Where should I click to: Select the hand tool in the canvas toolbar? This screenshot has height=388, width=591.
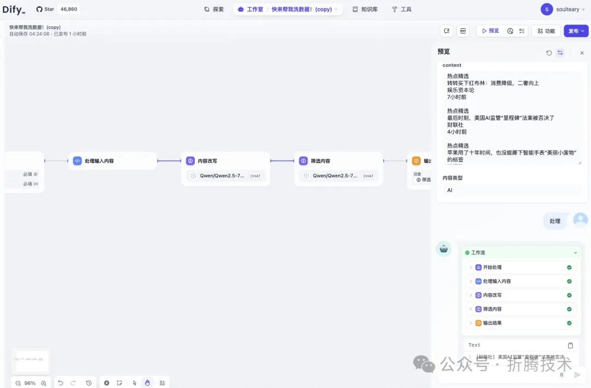pyautogui.click(x=148, y=383)
